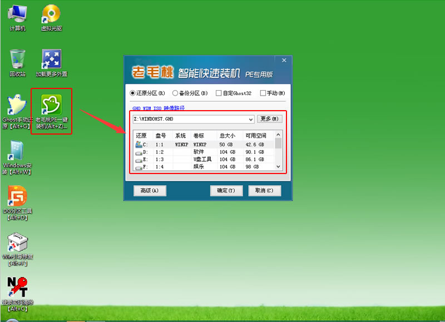Enable the 自定Ghost32 checkbox

(x=219, y=93)
